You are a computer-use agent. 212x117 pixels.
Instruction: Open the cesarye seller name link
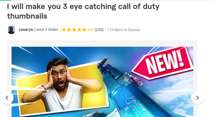coord(26,30)
